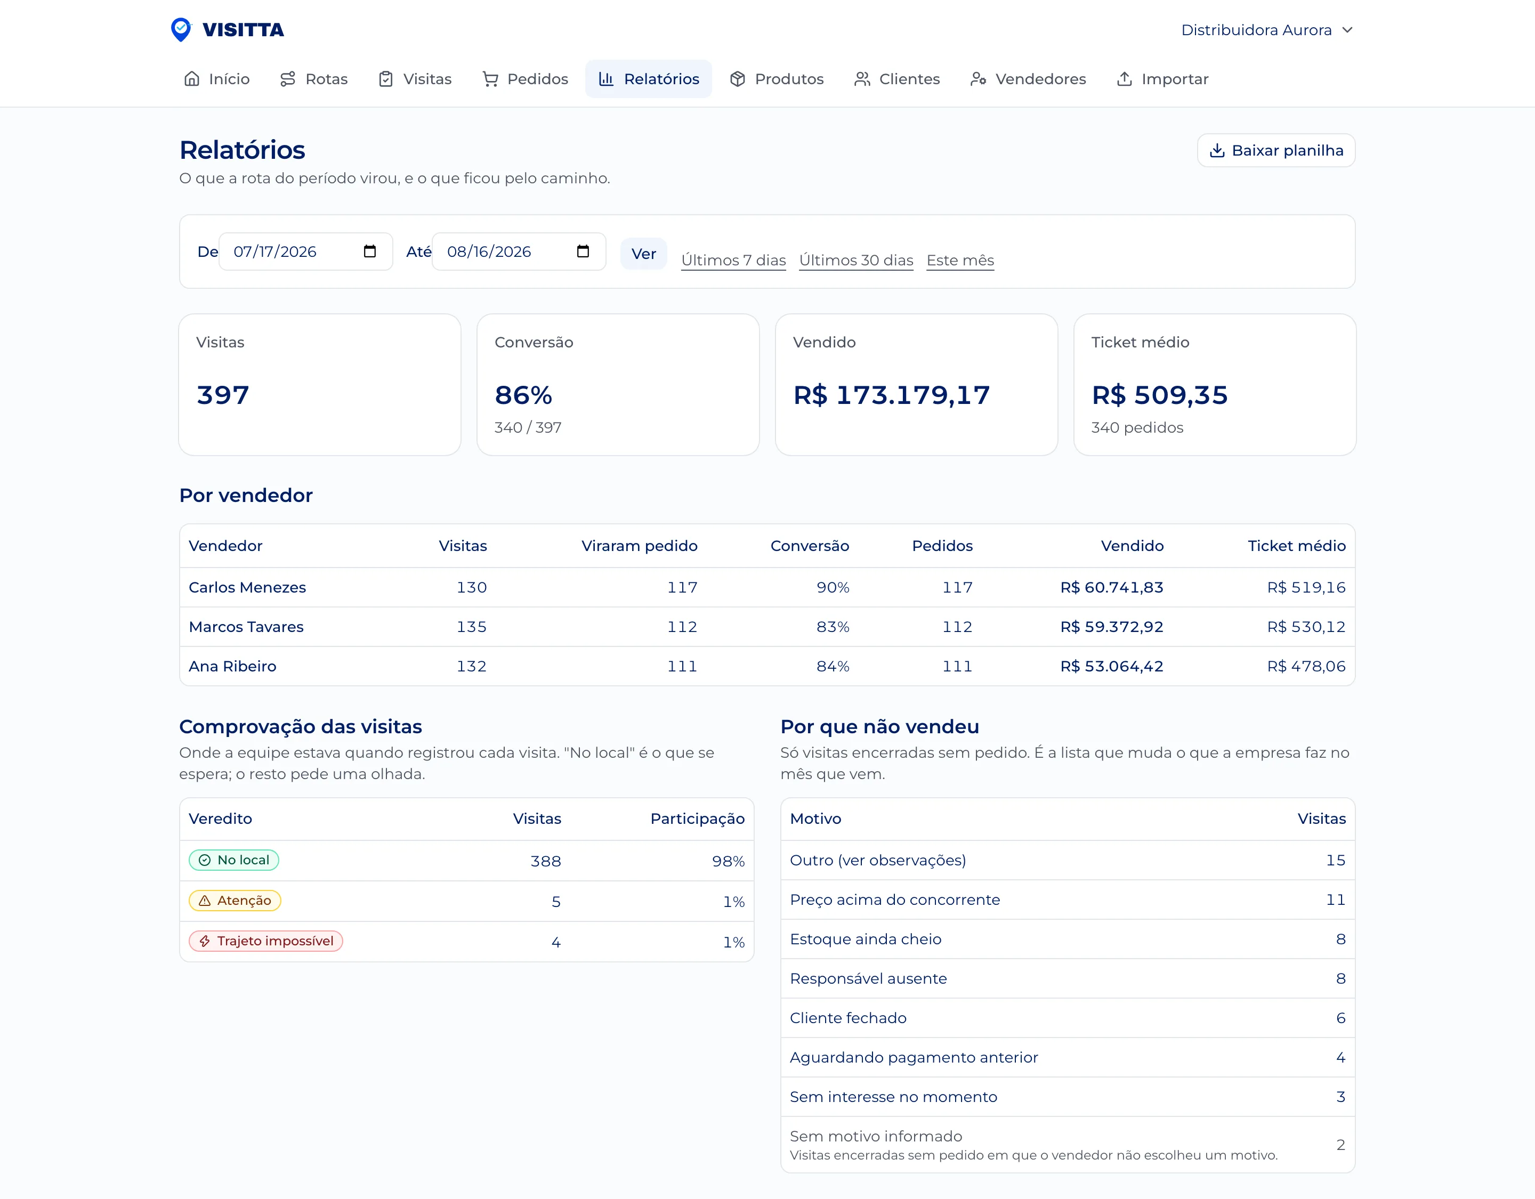Click the house icon beside Início
Screen dimensions: 1535x1199
tap(192, 79)
